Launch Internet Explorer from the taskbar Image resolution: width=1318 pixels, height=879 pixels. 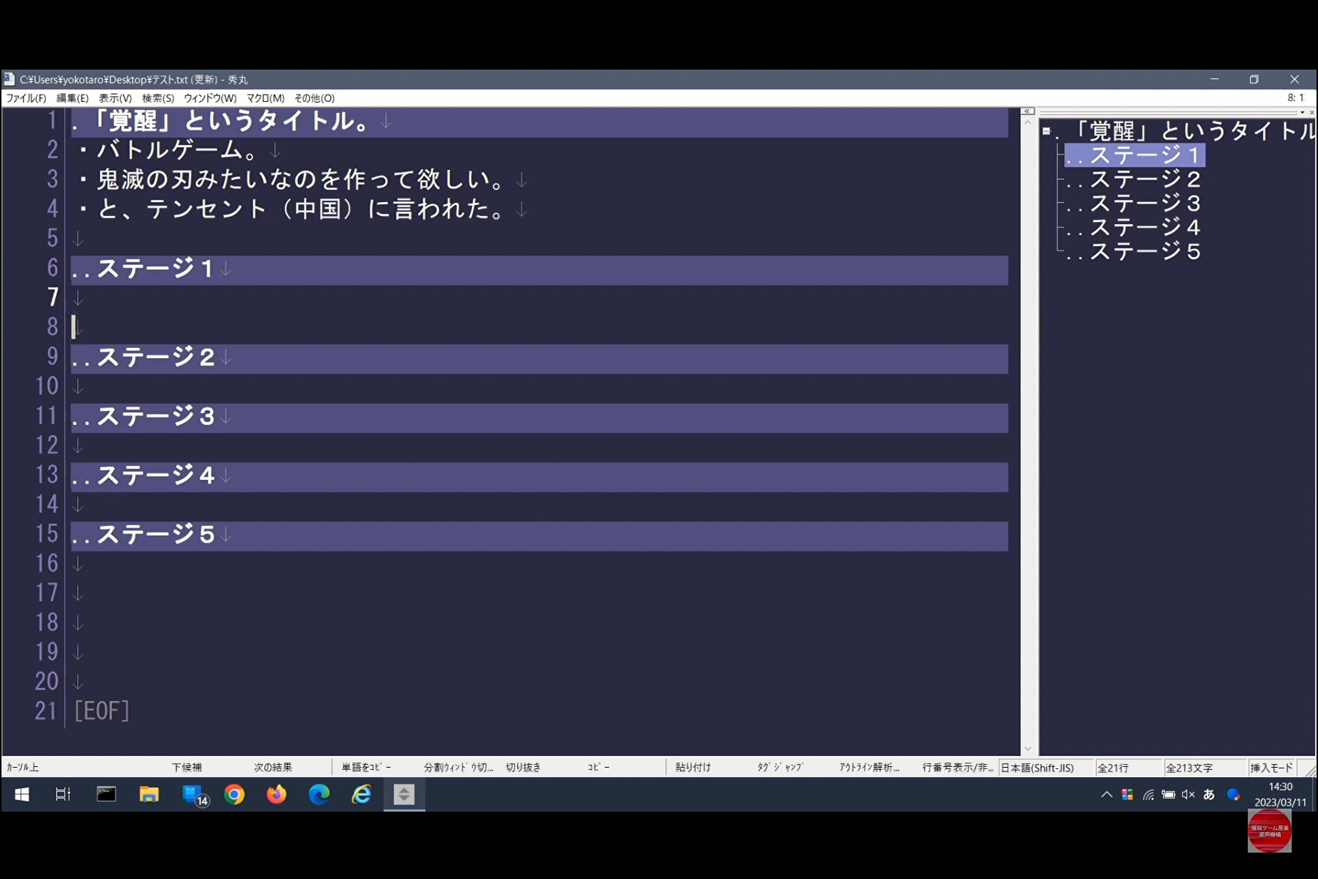[x=362, y=795]
